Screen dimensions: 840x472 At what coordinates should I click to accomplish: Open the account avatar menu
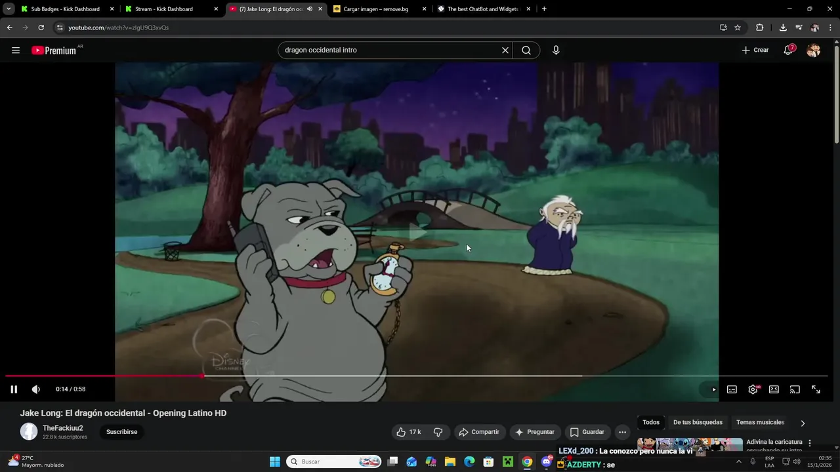[x=813, y=50]
